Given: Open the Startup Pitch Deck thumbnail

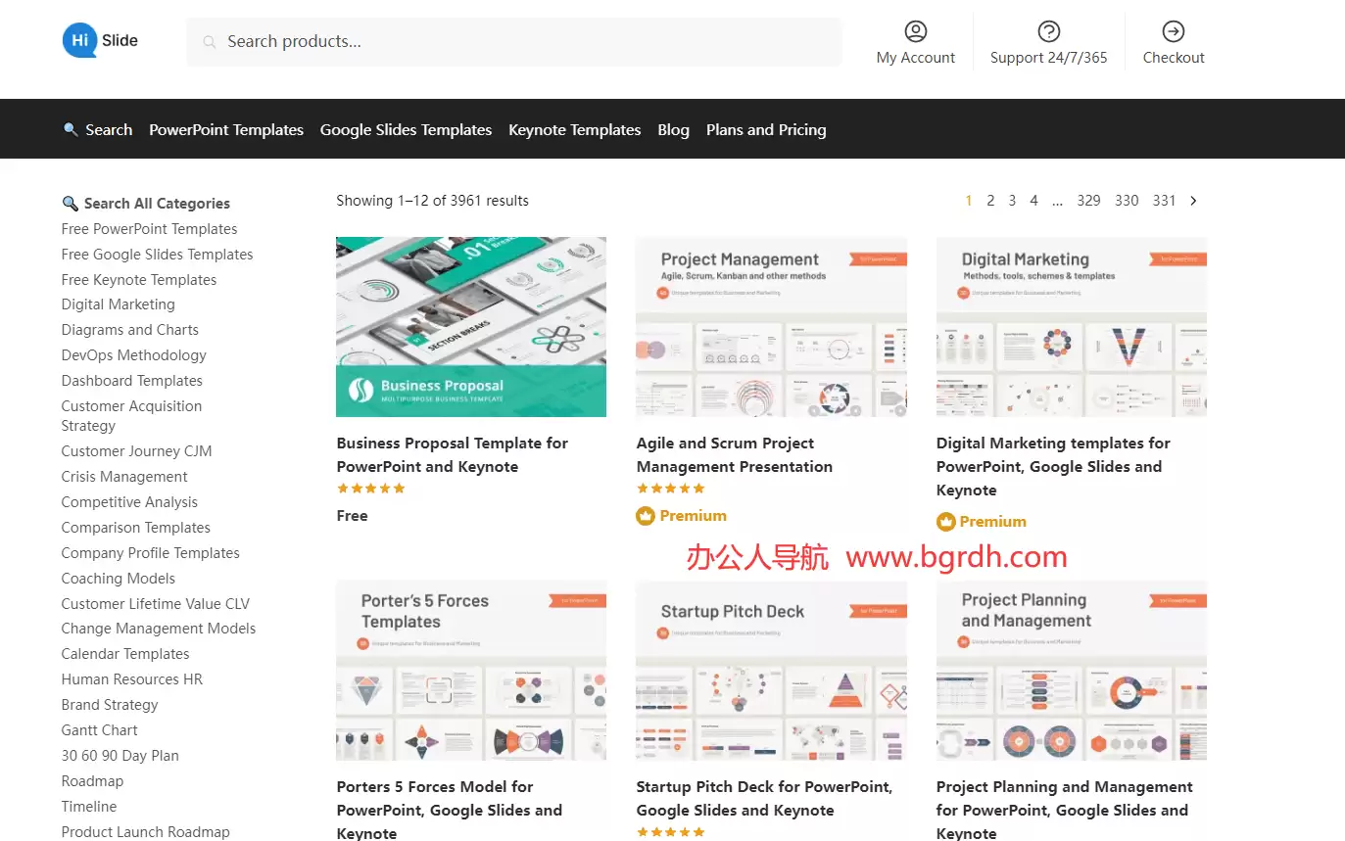Looking at the screenshot, I should tap(771, 671).
